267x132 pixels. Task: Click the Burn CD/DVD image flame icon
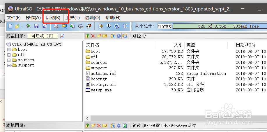pos(89,26)
